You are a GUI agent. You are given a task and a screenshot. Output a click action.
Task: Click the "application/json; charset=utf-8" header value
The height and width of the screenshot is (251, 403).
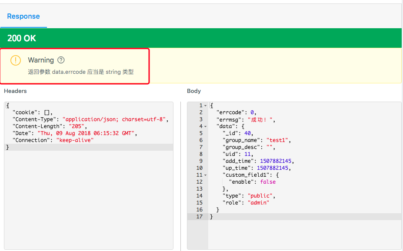[x=115, y=119]
